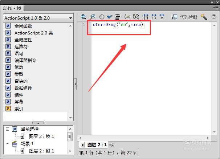This screenshot has height=159, width=220.
Task: Click the script navigator scrollbar thumb
Action: click(70, 136)
